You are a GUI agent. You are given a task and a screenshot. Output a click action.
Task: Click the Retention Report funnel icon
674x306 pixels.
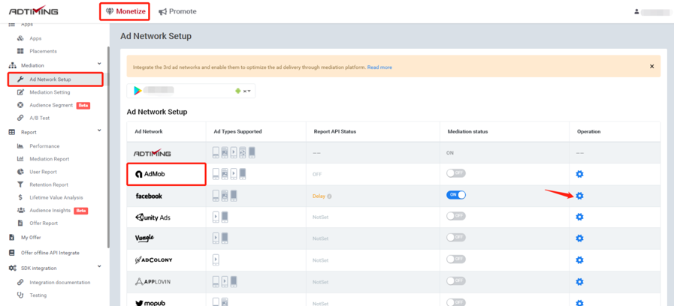point(20,184)
